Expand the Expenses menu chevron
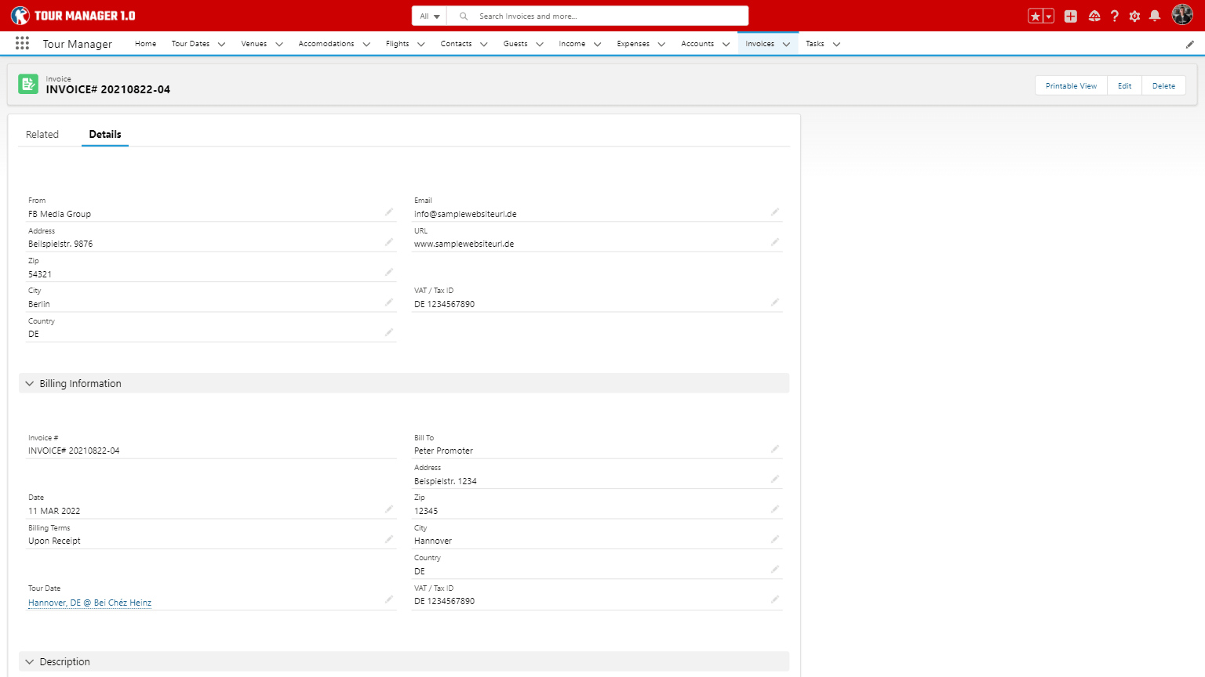 click(661, 45)
